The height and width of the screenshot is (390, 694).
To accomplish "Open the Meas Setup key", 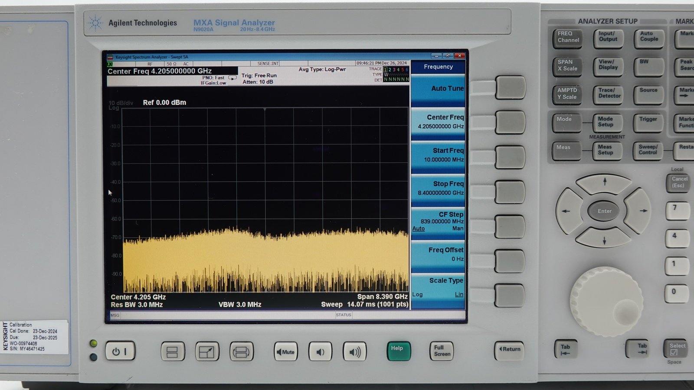I will pos(607,151).
